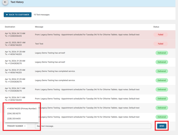Click the New text message input field
The width and height of the screenshot is (178, 135).
93,126
